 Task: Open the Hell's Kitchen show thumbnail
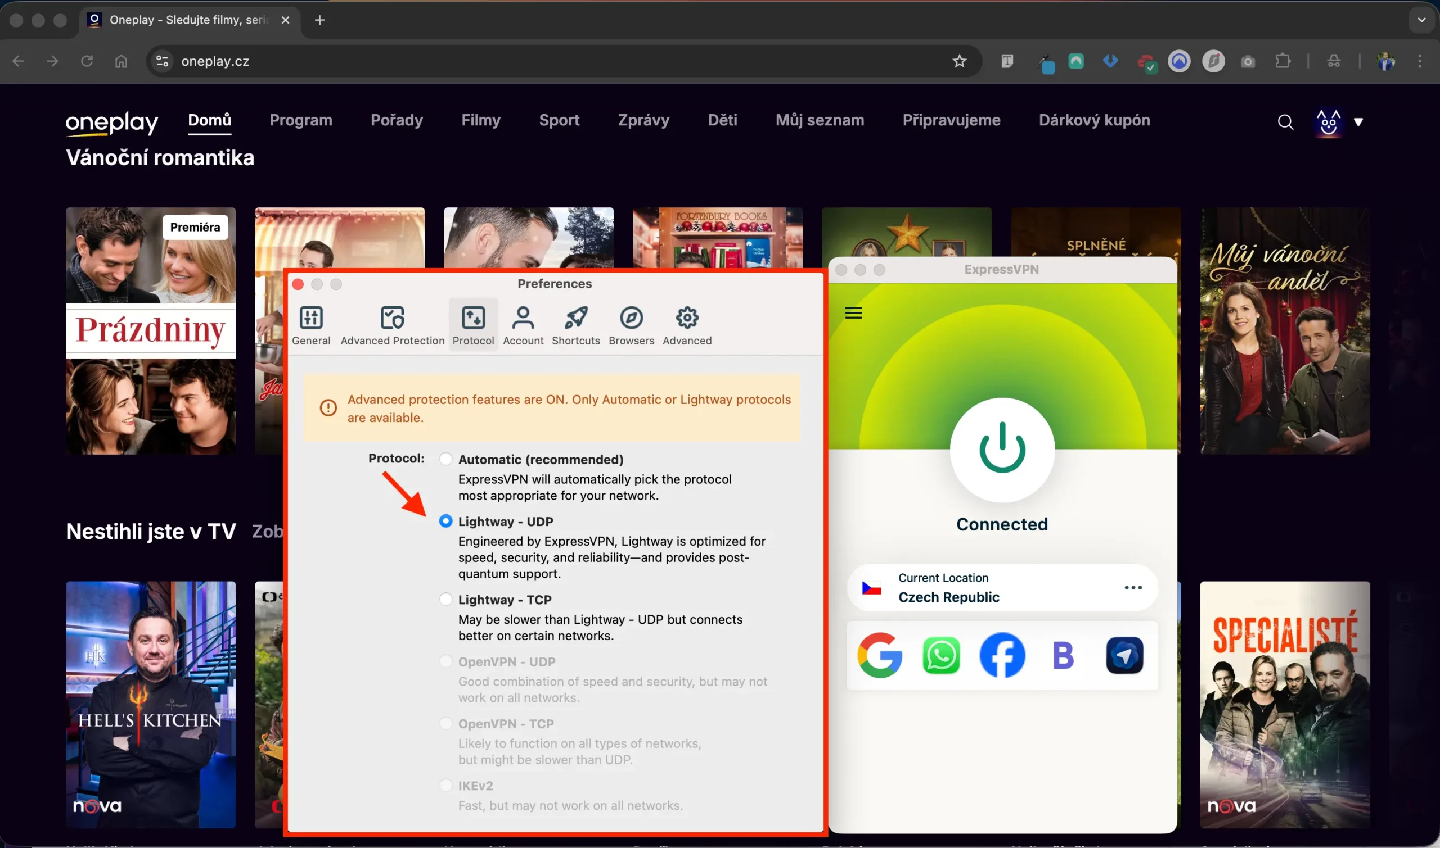150,704
